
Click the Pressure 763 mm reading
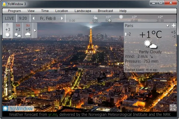click(x=142, y=61)
